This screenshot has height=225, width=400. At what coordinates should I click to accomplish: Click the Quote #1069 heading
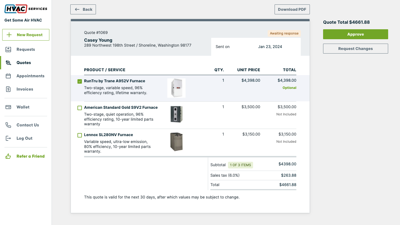[96, 33]
